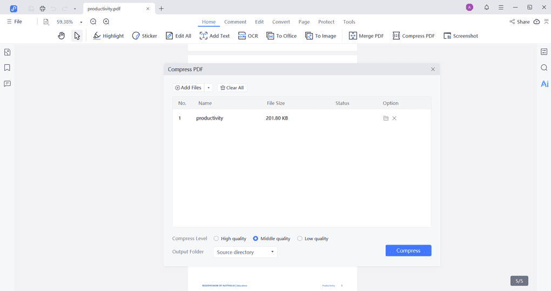The image size is (551, 291).
Task: Switch to the Edit tab
Action: pos(259,22)
